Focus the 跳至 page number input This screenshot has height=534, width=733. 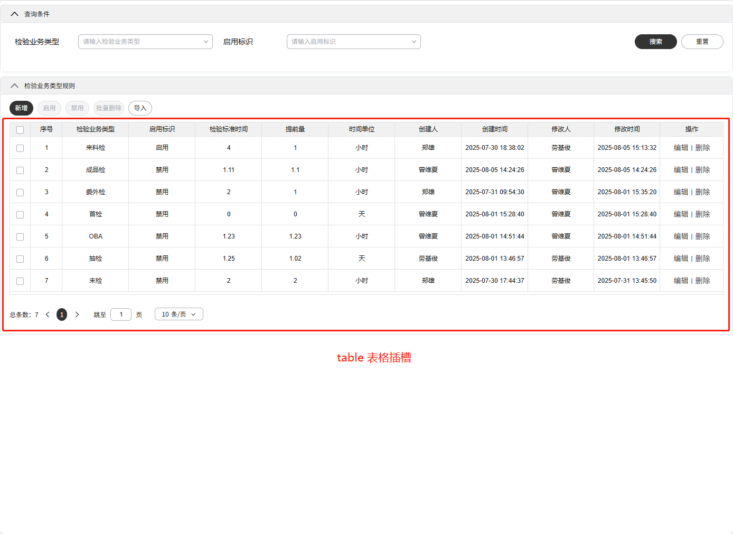121,314
